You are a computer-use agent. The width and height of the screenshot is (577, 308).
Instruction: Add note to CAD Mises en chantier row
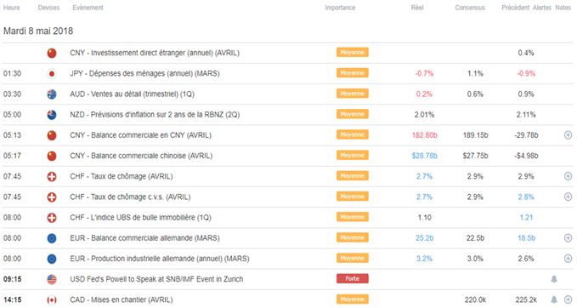pos(569,299)
